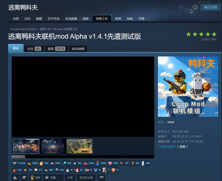
Task: Open the Escape from Duckov breadcrumb link
Action: point(23,29)
